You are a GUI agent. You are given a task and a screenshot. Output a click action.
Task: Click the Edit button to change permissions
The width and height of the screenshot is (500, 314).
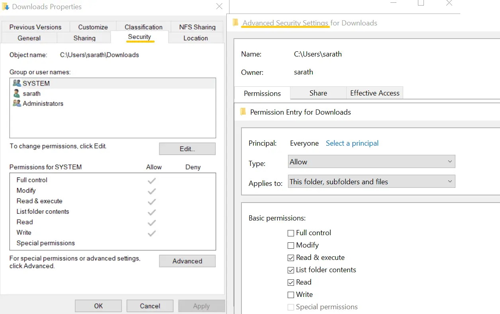[x=187, y=148]
